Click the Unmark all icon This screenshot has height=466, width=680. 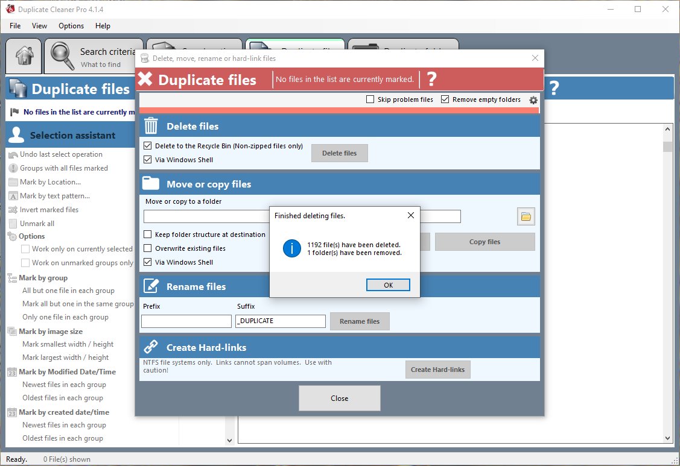[13, 224]
